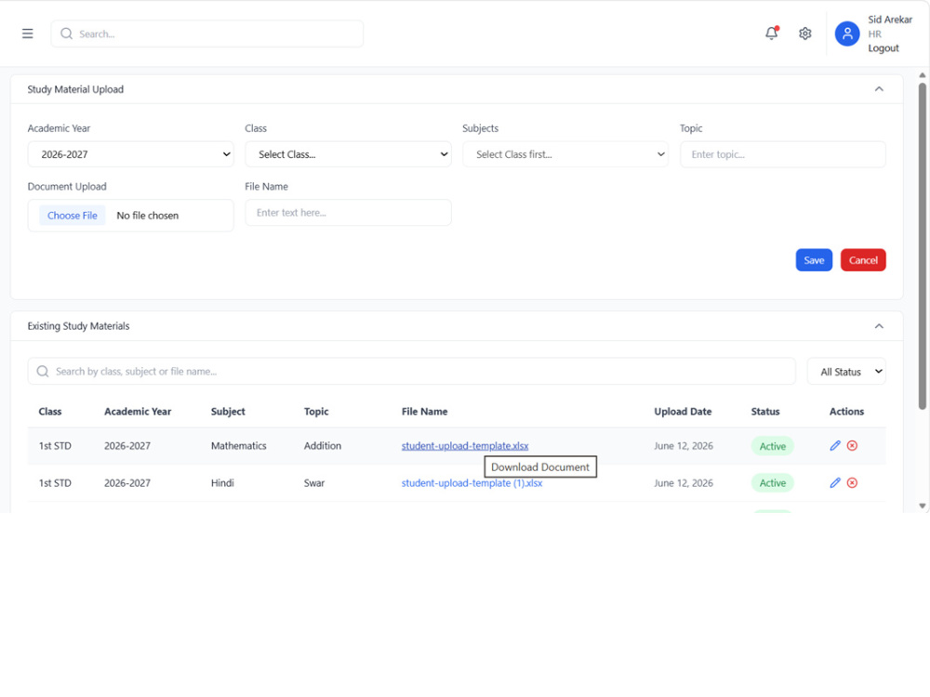Click the Academic Year column header
Image resolution: width=930 pixels, height=697 pixels.
pyautogui.click(x=138, y=412)
